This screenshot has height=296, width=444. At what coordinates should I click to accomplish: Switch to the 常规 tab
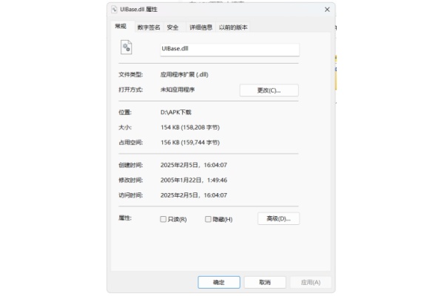coord(120,27)
